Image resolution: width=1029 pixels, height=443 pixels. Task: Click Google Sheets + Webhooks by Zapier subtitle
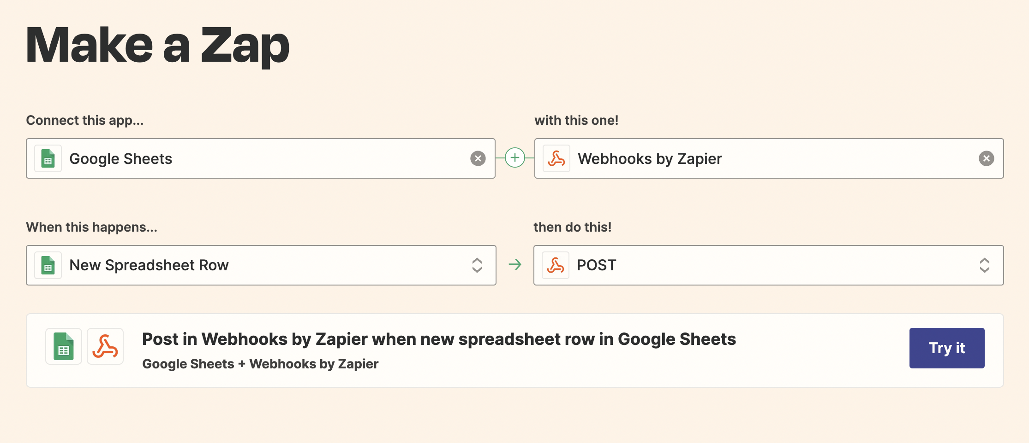(260, 364)
